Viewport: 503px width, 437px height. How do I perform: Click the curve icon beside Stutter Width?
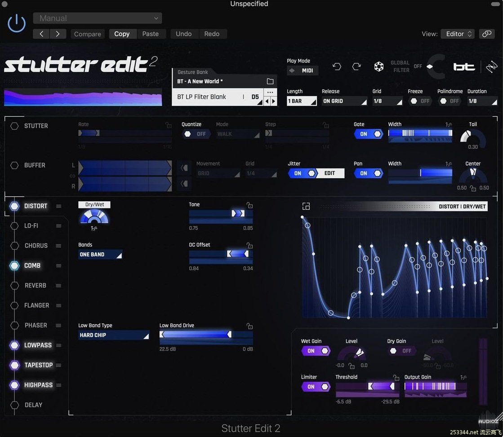click(x=449, y=124)
